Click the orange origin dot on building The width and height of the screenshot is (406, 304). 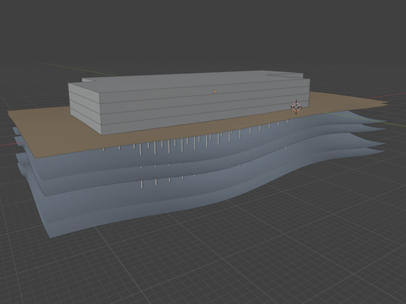215,91
